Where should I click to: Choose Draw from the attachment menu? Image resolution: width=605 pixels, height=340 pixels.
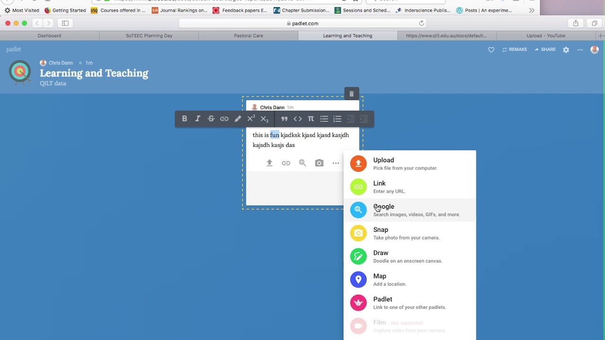[410, 256]
